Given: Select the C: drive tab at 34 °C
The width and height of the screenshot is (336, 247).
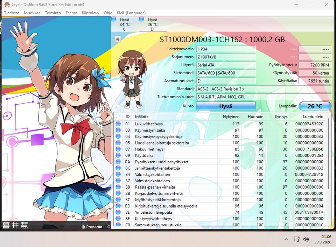Looking at the screenshot, I should [x=125, y=24].
